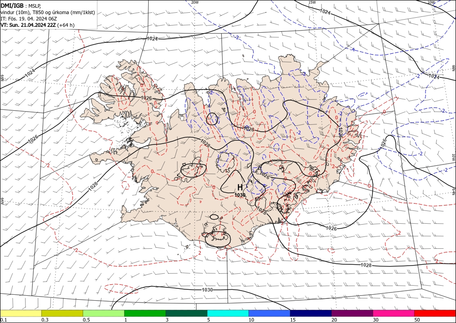Click the 15W longitude label at the top

tap(312, 2)
